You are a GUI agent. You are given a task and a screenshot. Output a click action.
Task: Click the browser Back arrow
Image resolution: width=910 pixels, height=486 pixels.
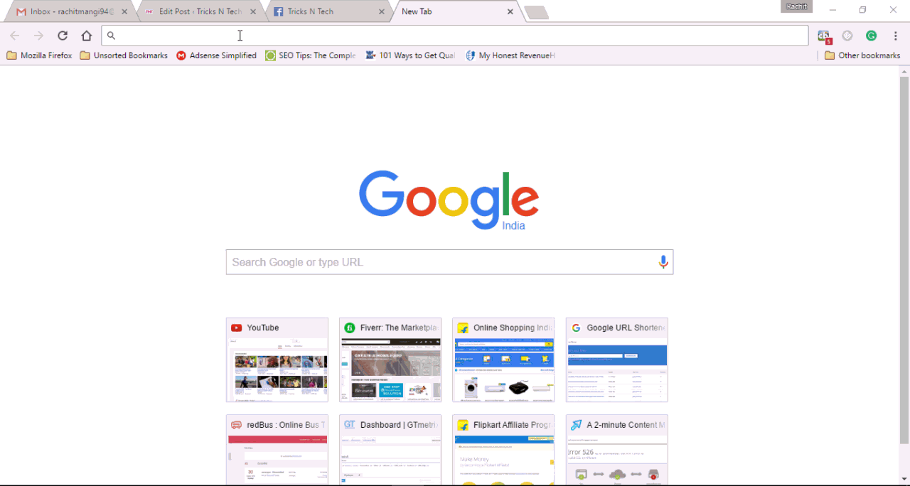(15, 36)
